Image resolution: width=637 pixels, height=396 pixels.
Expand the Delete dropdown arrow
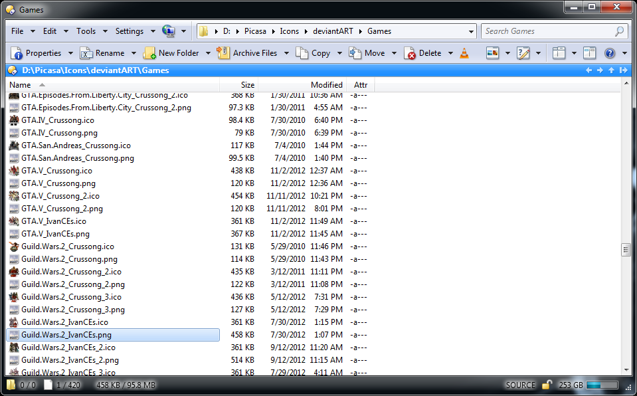(x=450, y=53)
